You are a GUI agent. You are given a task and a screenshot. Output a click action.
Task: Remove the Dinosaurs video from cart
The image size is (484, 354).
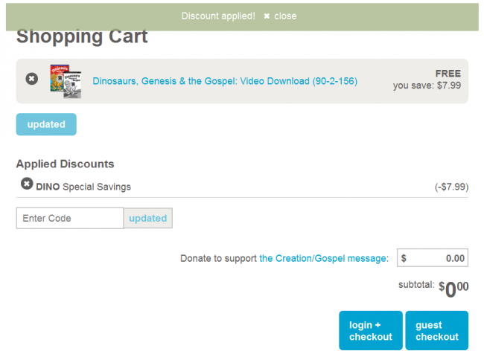pyautogui.click(x=31, y=79)
